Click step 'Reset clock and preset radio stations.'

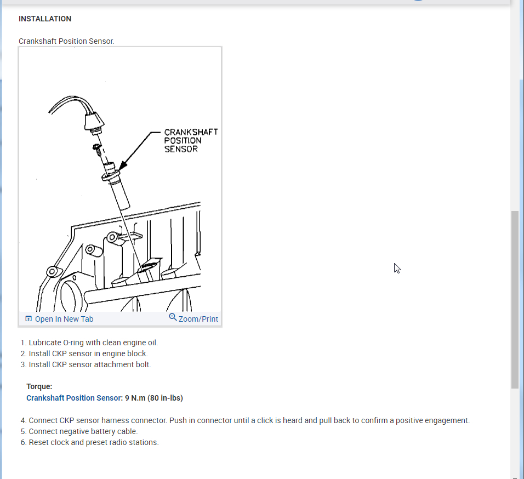[94, 442]
